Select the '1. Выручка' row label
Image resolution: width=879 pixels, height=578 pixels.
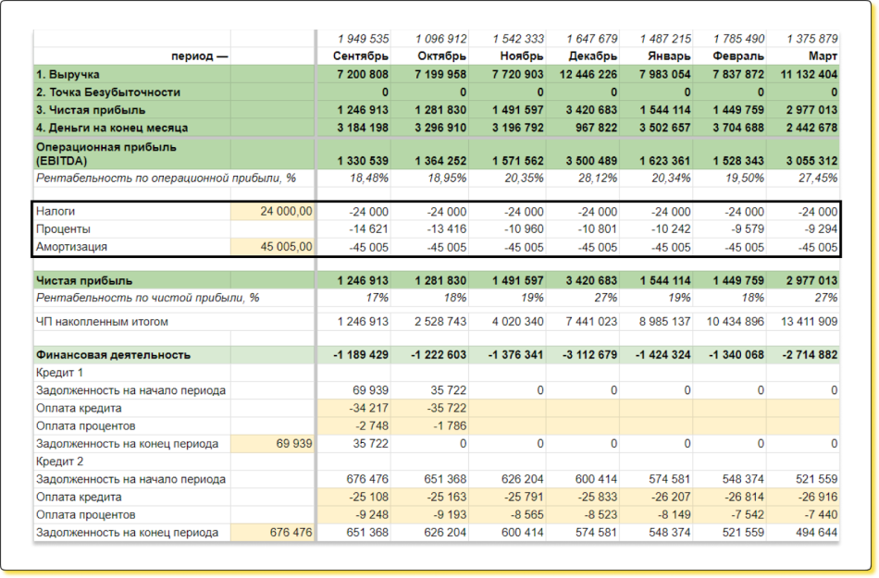click(68, 74)
